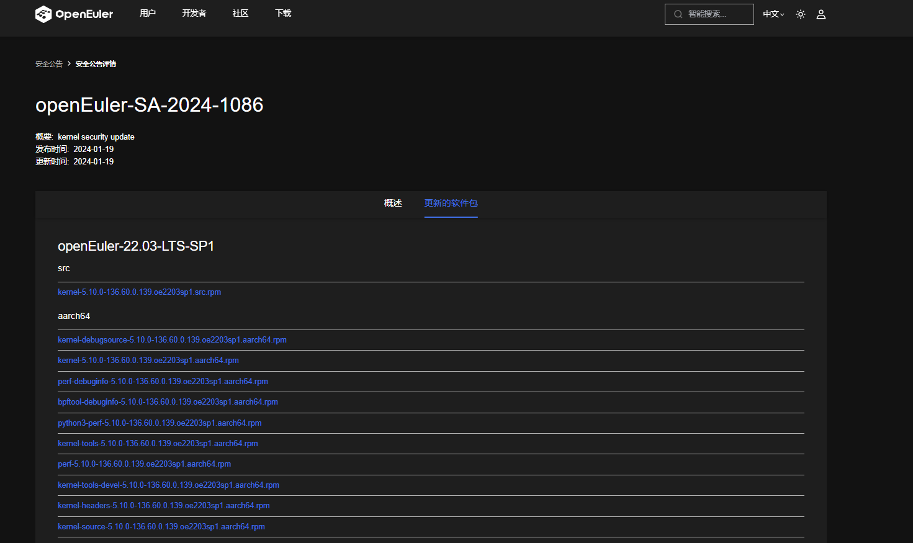Screen dimensions: 913x543
Task: Go back to 安全公告 breadcrumb
Action: point(49,64)
